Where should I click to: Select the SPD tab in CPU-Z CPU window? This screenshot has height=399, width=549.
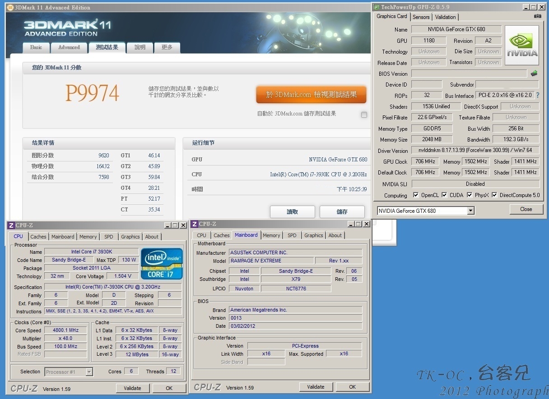click(x=109, y=237)
